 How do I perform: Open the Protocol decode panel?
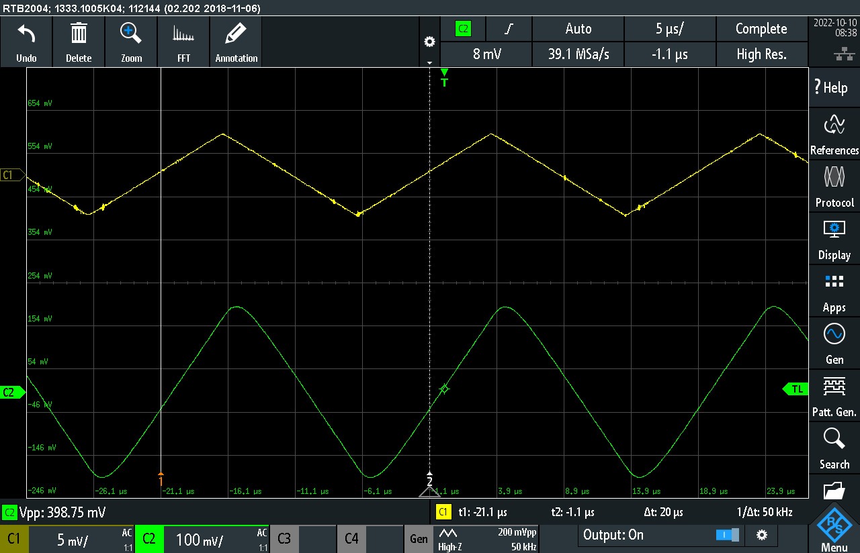coord(834,187)
